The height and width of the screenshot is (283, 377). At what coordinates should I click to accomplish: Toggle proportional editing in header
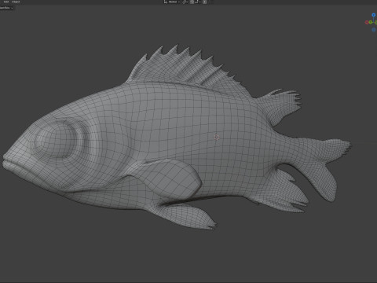coord(204,2)
